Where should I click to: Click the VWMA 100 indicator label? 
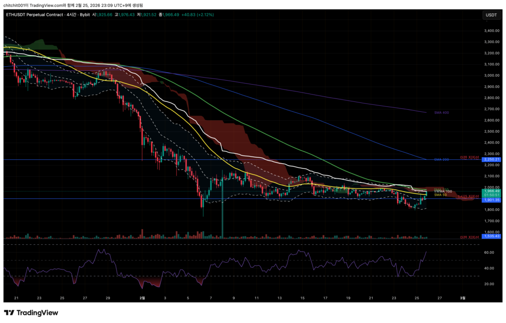click(x=443, y=191)
